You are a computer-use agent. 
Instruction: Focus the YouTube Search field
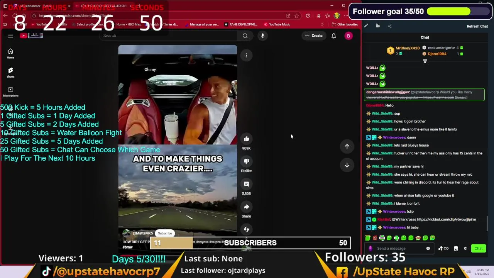coord(168,36)
